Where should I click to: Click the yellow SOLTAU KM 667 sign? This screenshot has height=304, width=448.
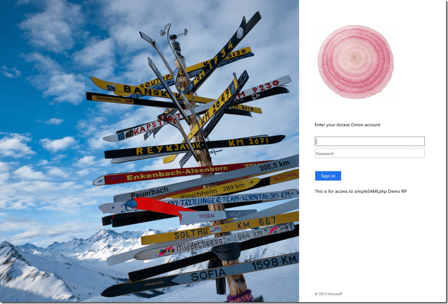220,229
